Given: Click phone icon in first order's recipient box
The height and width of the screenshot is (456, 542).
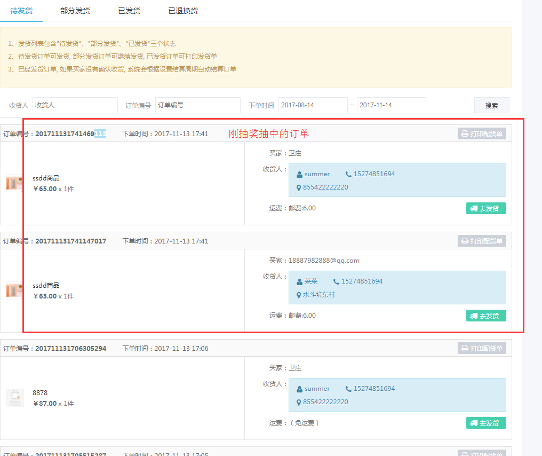Looking at the screenshot, I should click(349, 174).
